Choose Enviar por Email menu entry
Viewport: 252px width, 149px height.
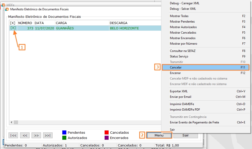click(x=180, y=97)
